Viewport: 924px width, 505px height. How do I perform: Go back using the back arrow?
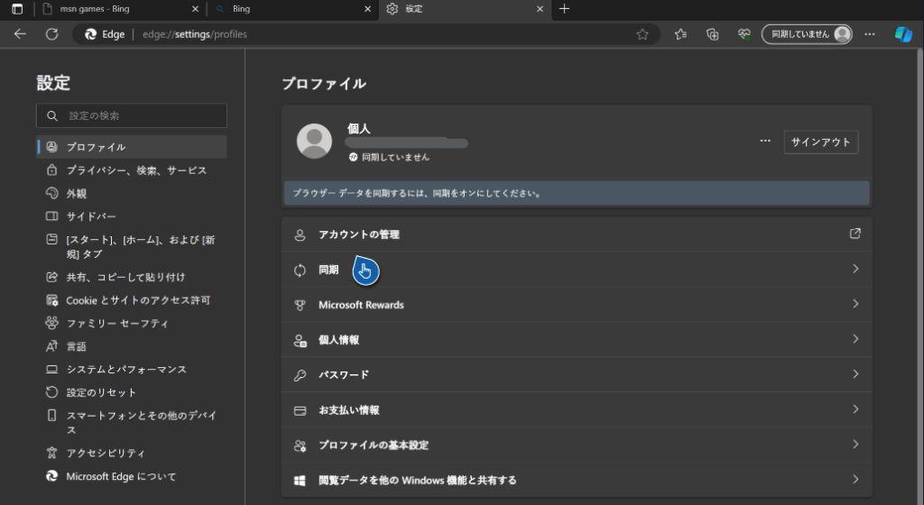tap(20, 34)
